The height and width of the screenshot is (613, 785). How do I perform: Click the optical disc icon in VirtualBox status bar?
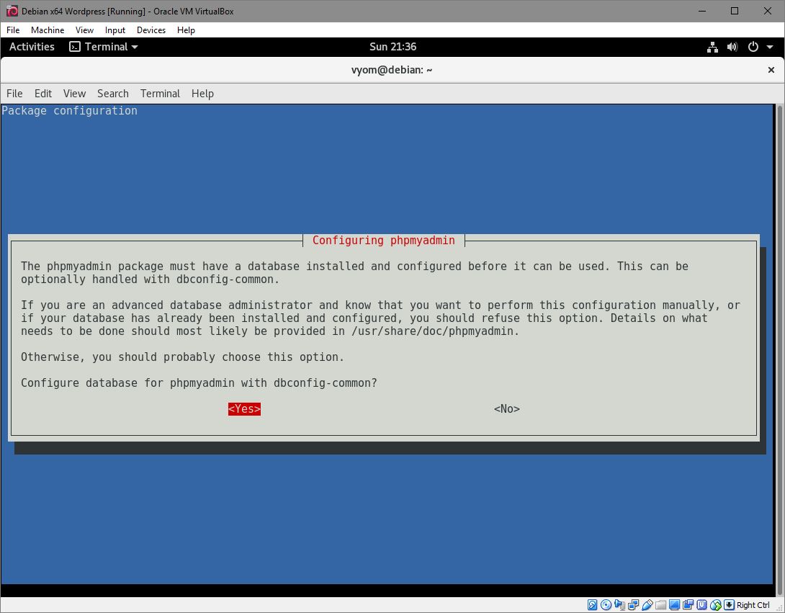pos(606,605)
